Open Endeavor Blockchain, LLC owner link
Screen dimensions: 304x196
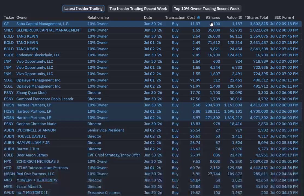click(x=38, y=55)
